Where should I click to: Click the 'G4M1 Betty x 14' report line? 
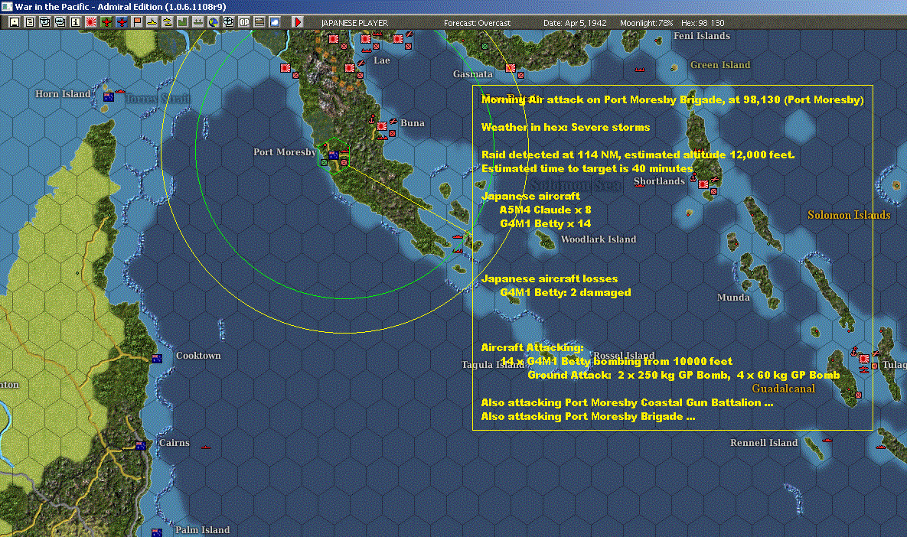point(546,223)
